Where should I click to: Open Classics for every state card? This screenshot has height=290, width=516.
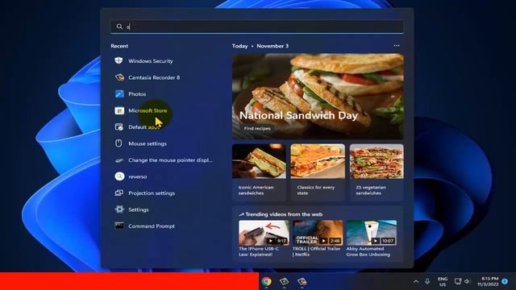click(x=318, y=172)
